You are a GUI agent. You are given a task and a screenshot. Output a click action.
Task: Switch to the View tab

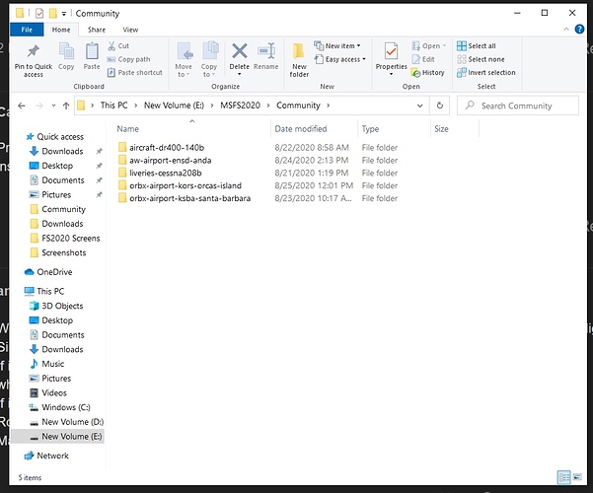pos(130,30)
